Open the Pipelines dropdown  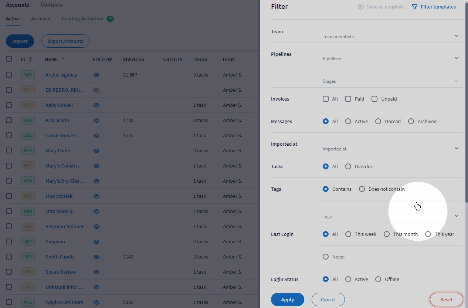click(x=390, y=58)
